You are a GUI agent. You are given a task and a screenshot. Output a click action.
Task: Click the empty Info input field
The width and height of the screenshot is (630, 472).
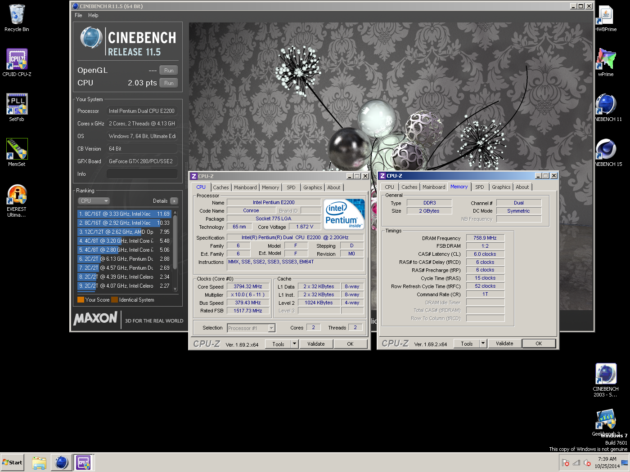click(142, 174)
